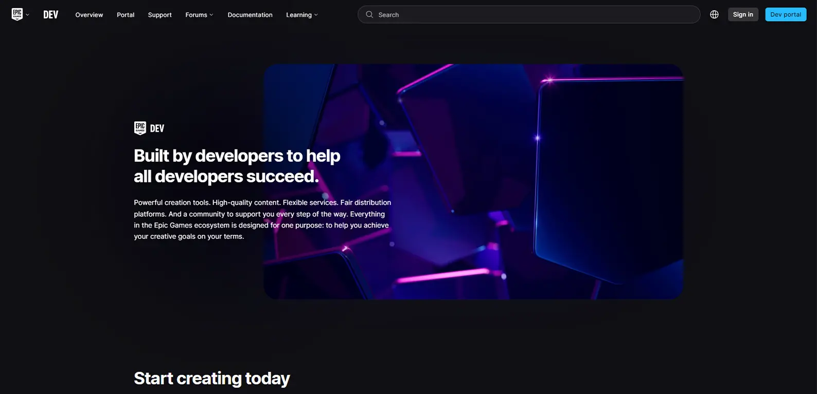Click the Epic Games shield logo in navbar
Screen dimensions: 817x394
click(17, 14)
